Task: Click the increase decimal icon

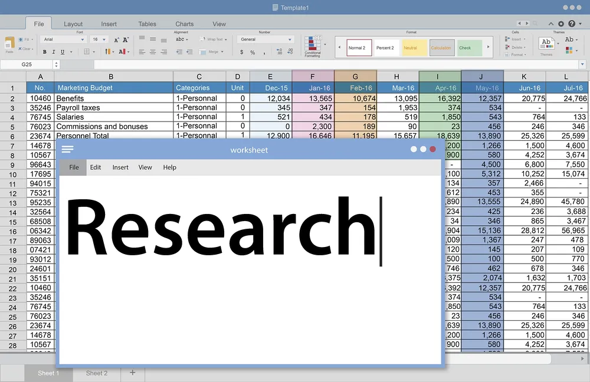Action: point(280,51)
